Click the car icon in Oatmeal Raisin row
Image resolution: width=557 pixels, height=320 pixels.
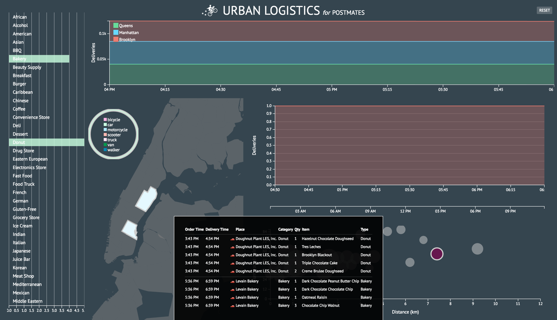tap(232, 298)
